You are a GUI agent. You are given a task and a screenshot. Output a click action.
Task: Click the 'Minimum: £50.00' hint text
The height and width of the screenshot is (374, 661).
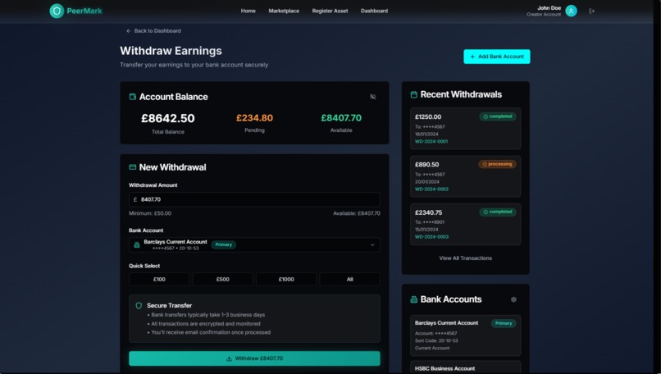tap(150, 213)
